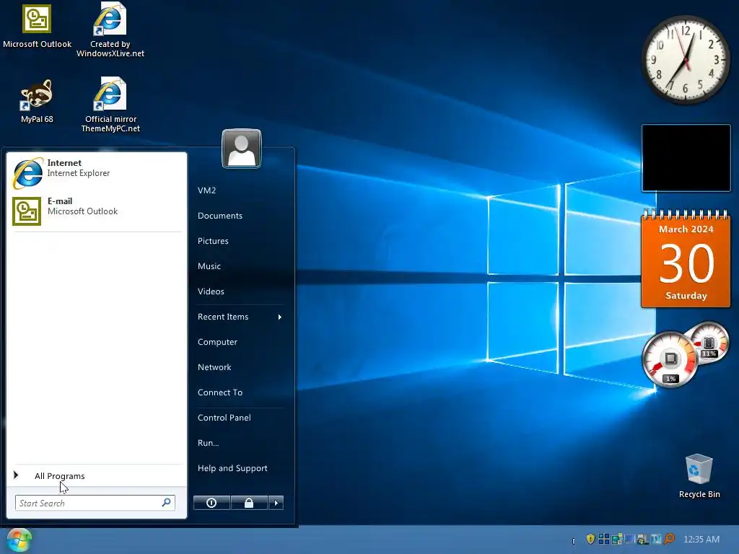739x554 pixels.
Task: Expand the Recent Items submenu arrow
Action: [x=280, y=317]
